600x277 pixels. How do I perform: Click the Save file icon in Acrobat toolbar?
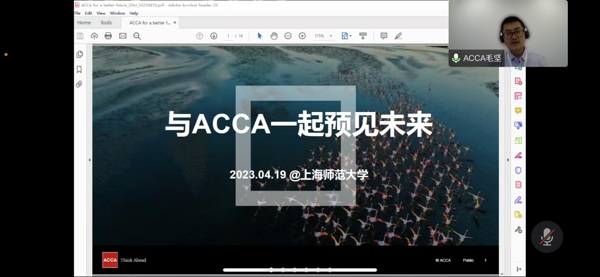point(80,36)
